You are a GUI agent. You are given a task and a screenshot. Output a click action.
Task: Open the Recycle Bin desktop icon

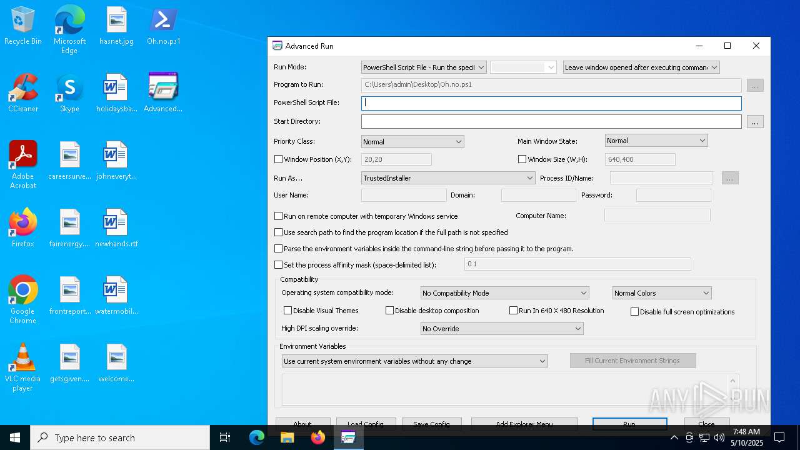tap(23, 26)
